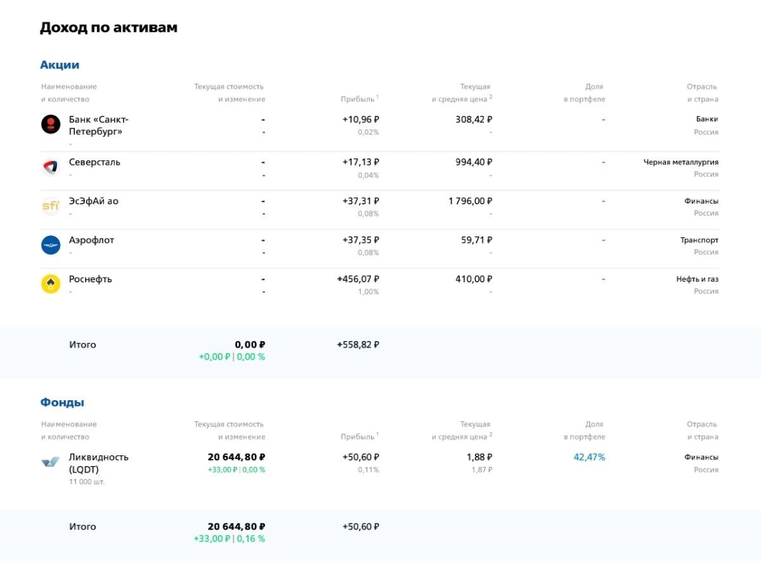Viewport: 761px width, 588px height.
Task: Click the Роснефть yellow logo icon
Action: click(x=51, y=284)
